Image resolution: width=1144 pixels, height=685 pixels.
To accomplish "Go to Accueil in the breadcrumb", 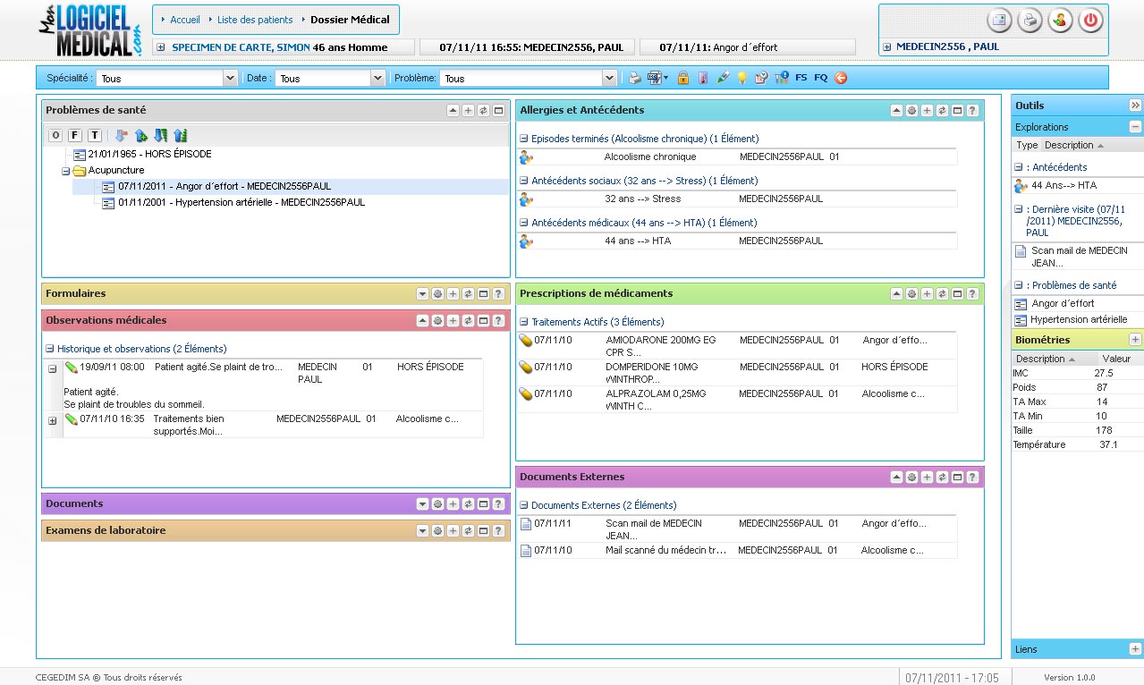I will point(184,20).
